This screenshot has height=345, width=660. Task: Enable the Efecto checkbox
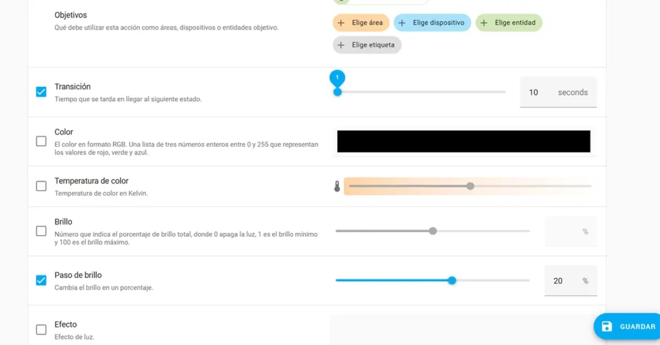point(41,330)
